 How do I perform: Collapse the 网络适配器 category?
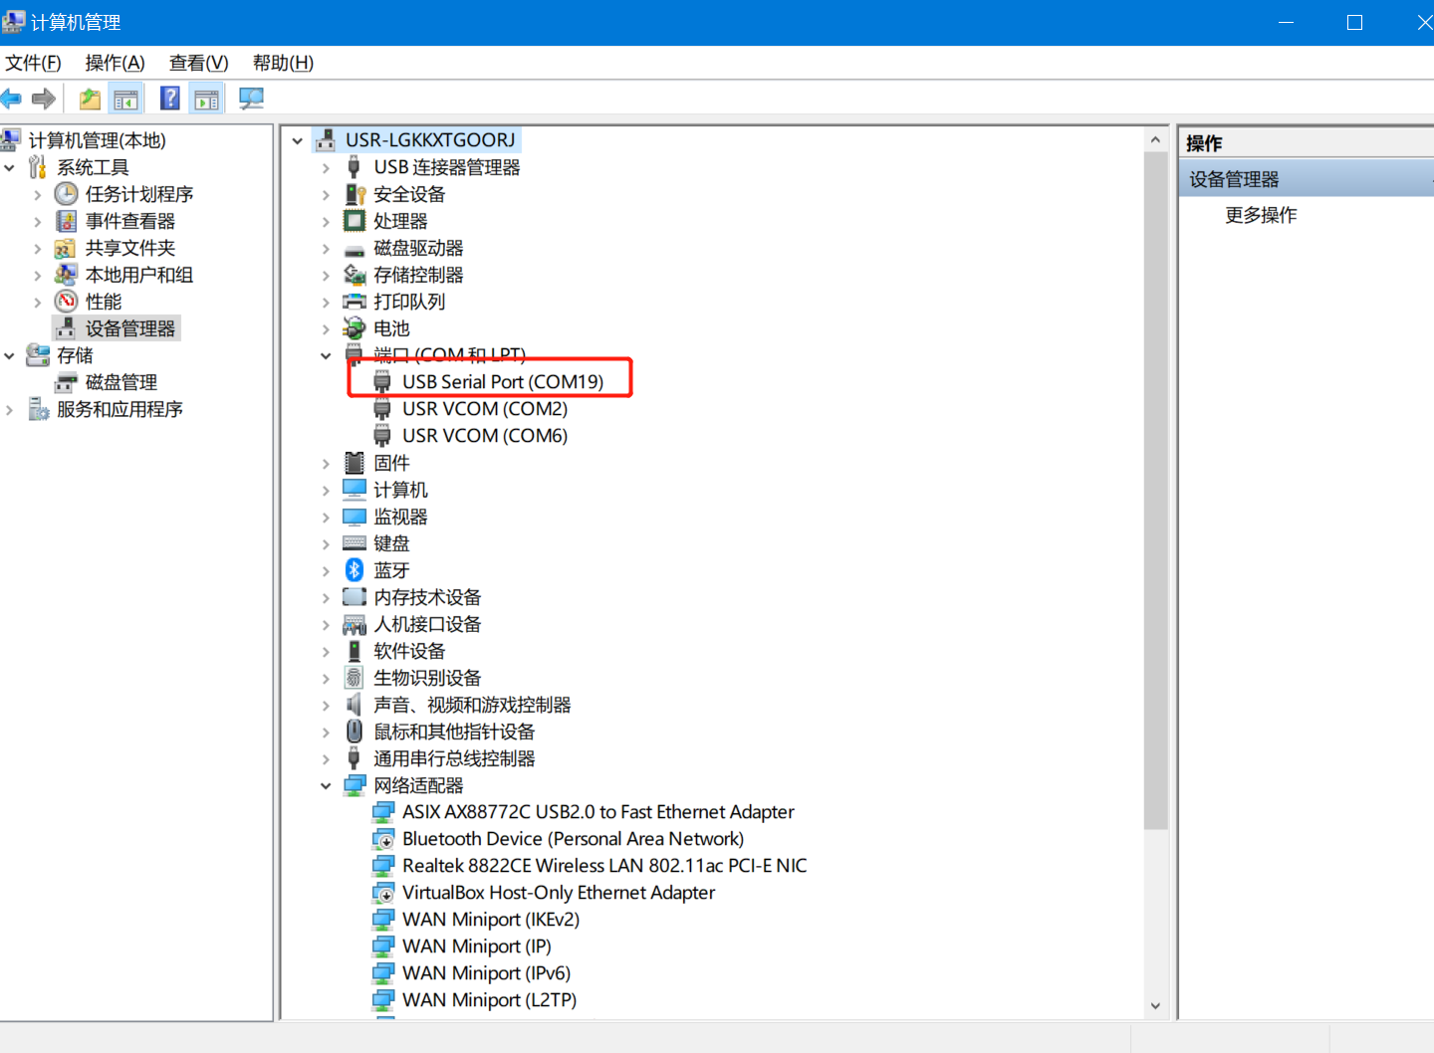[x=326, y=785]
